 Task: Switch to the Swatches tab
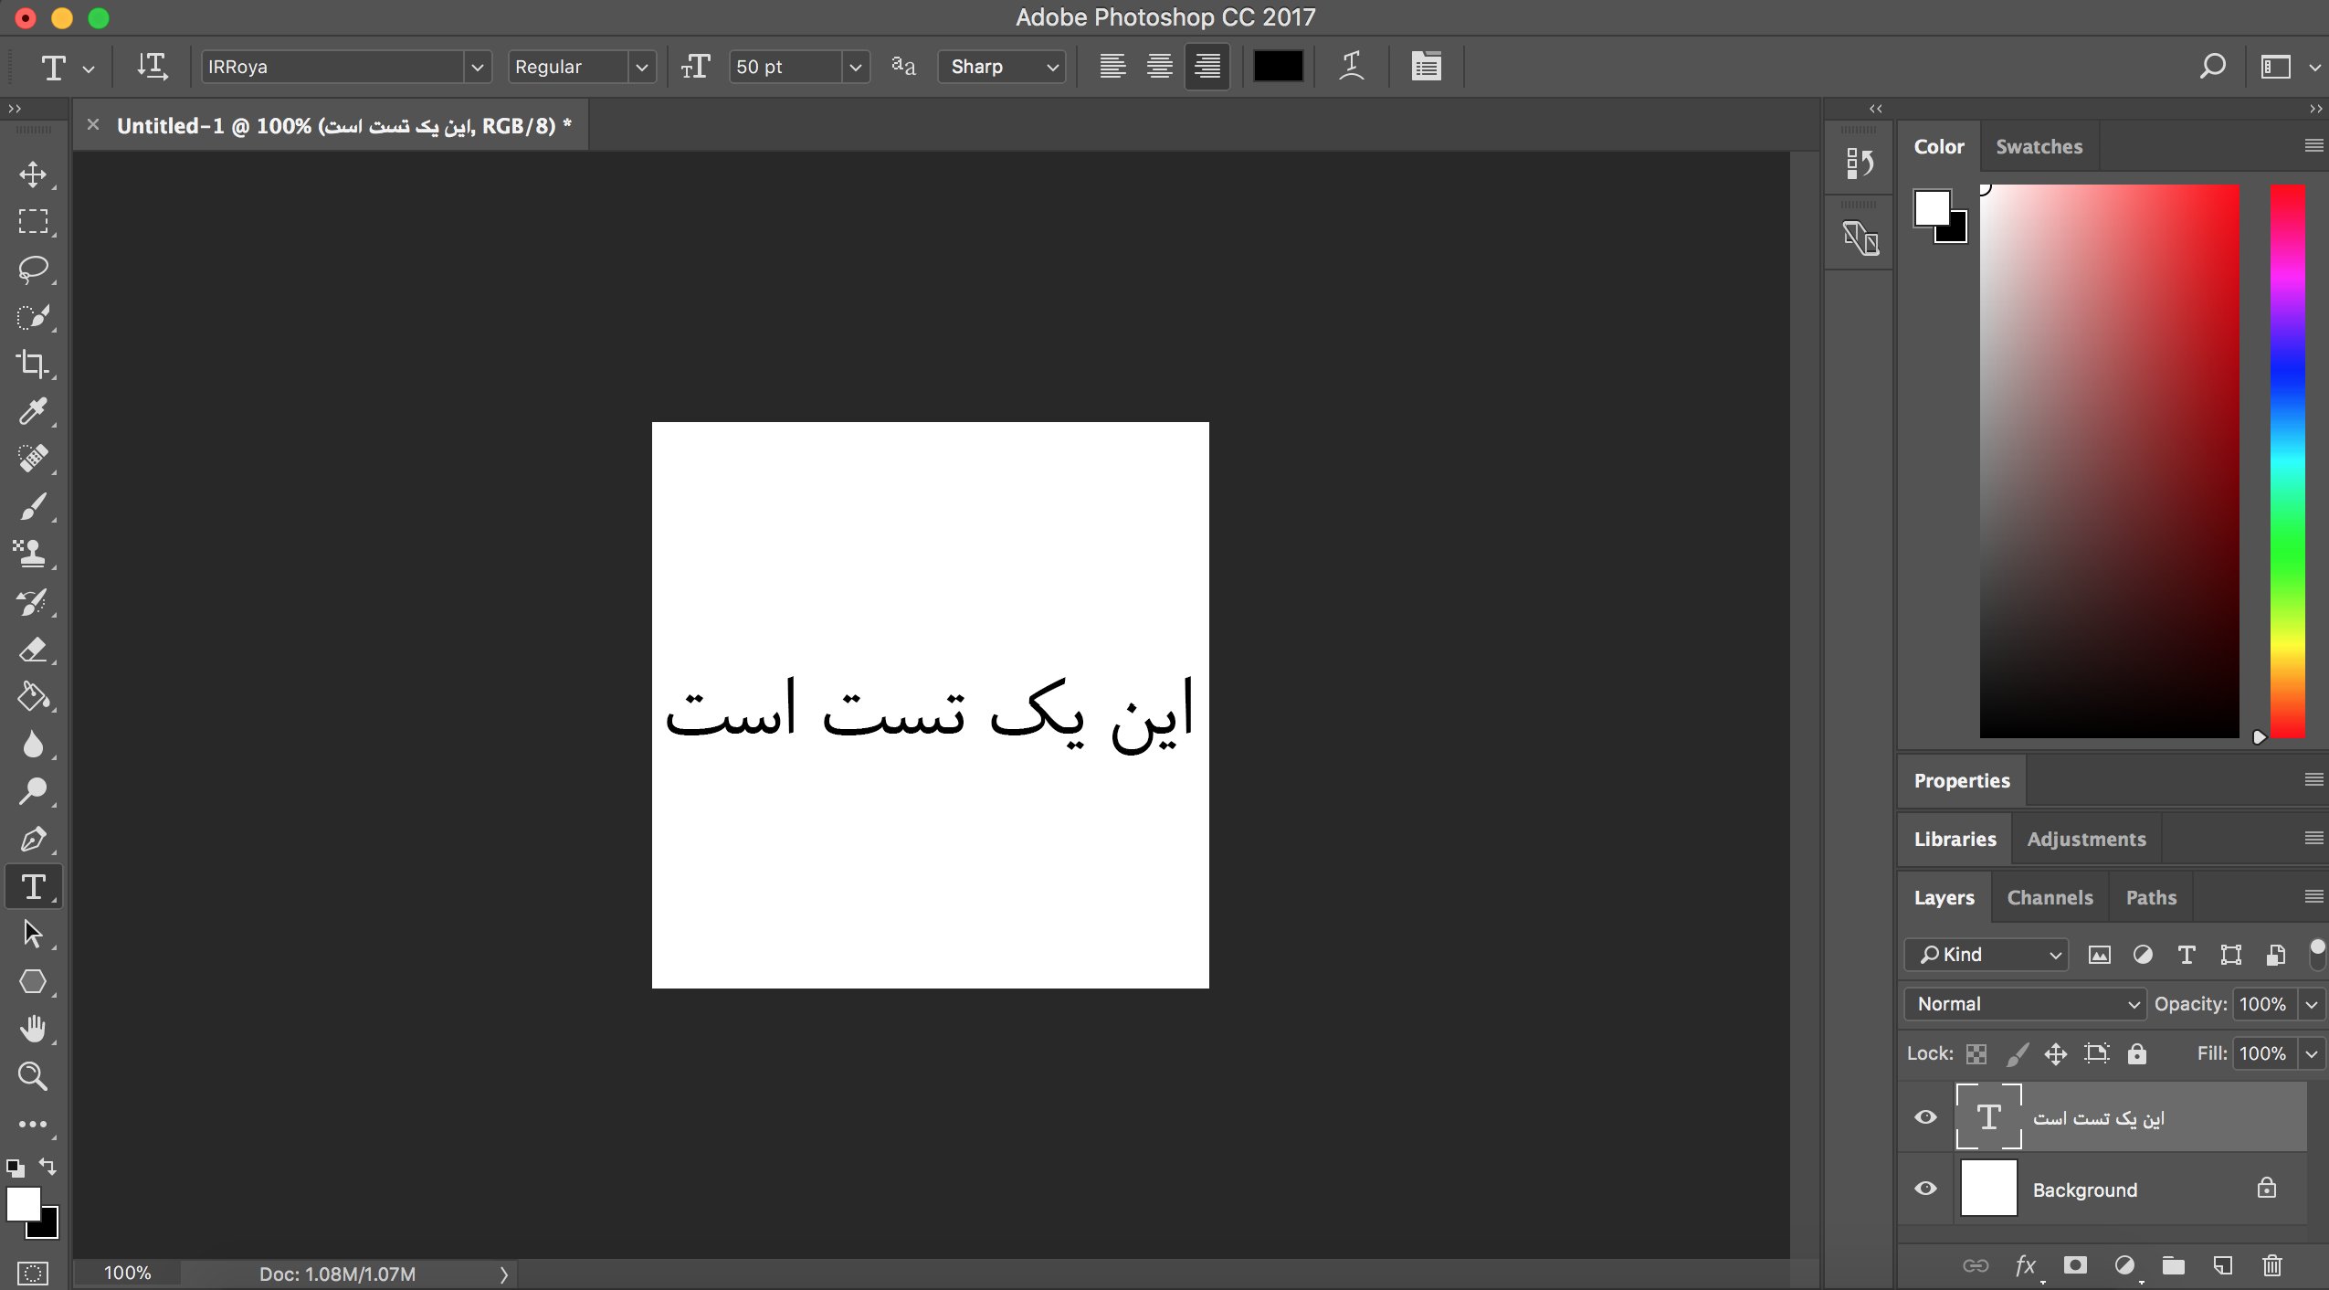(x=2039, y=146)
